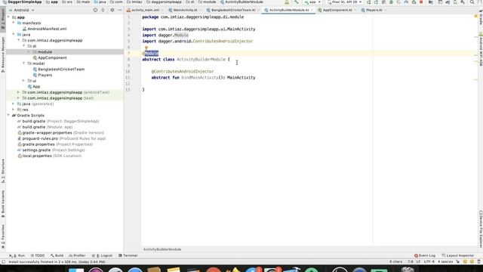Switch to Players.kt tab

[x=374, y=10]
